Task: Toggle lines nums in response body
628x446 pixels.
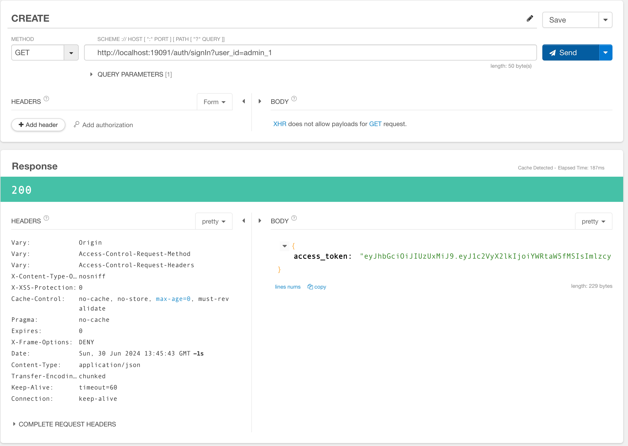Action: [287, 287]
